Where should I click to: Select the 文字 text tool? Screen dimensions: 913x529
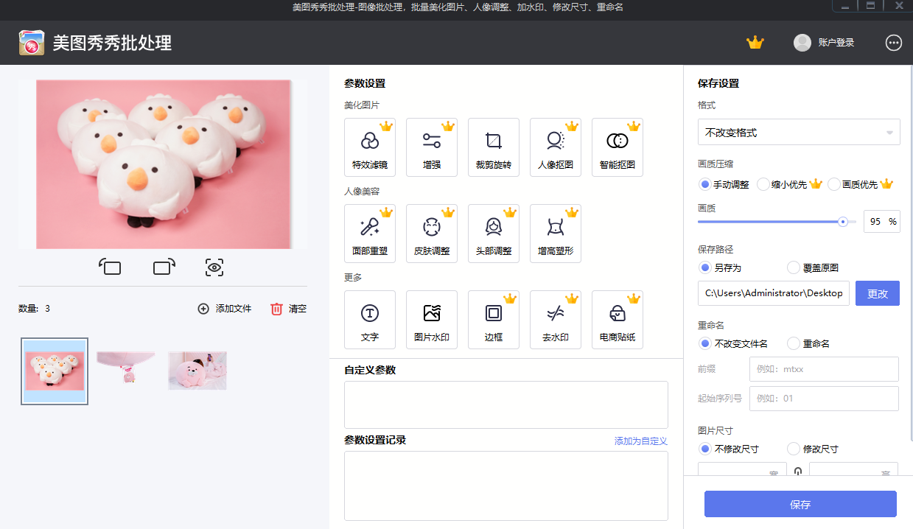click(370, 320)
